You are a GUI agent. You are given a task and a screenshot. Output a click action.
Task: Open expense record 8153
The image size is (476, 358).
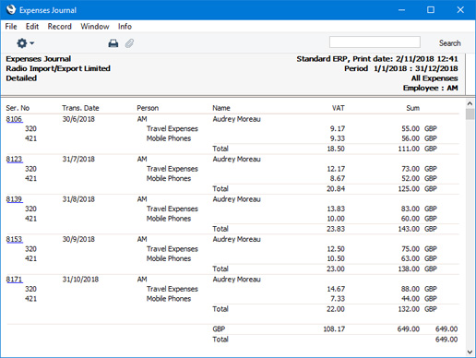coord(14,239)
